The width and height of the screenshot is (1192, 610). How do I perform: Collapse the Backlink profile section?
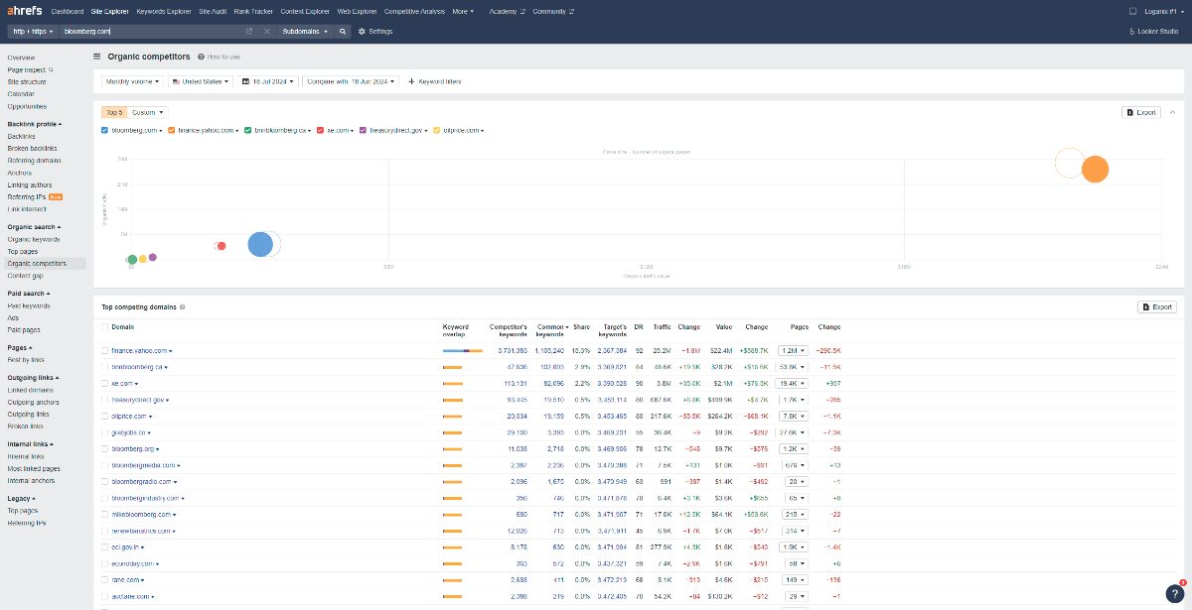pyautogui.click(x=35, y=124)
